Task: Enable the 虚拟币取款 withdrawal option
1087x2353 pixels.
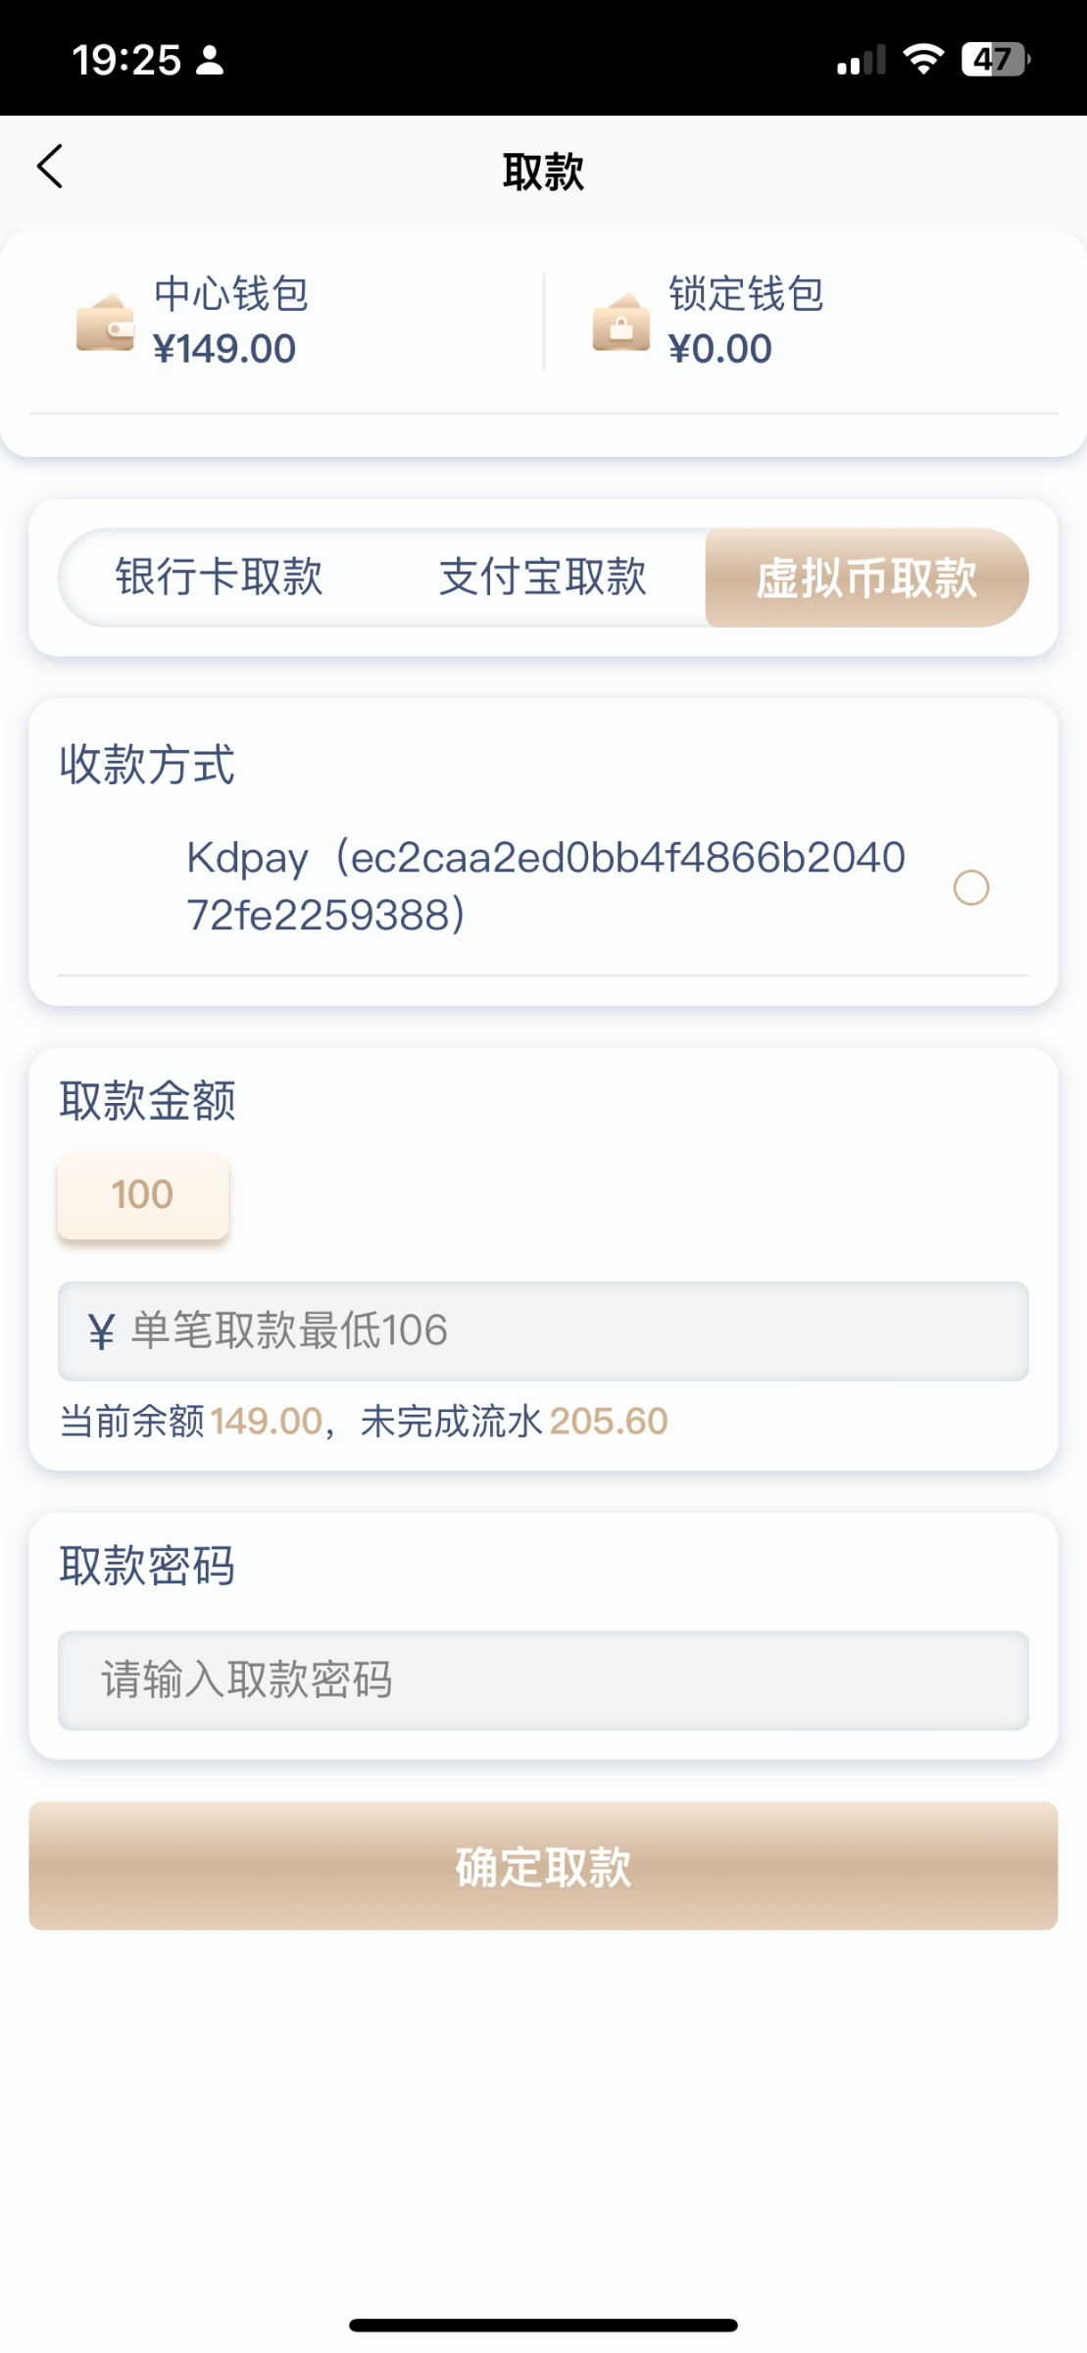Action: coord(866,578)
